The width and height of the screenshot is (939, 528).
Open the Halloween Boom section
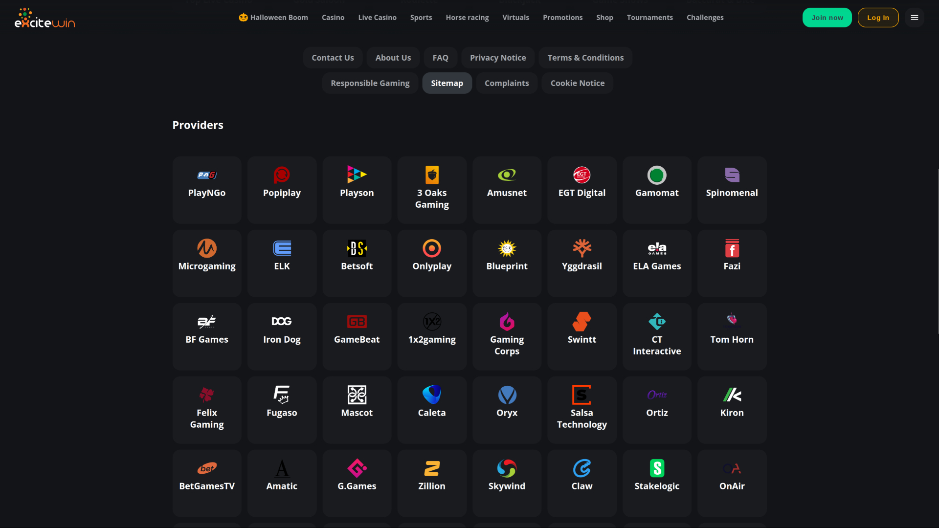click(272, 17)
